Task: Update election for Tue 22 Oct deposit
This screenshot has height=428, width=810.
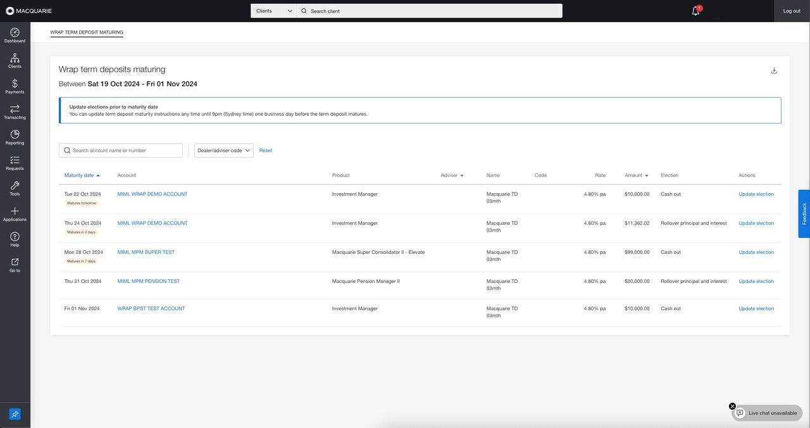Action: 756,194
